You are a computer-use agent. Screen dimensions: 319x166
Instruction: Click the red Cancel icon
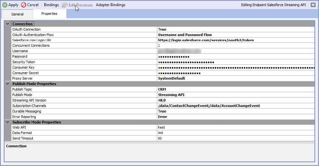pyautogui.click(x=24, y=5)
